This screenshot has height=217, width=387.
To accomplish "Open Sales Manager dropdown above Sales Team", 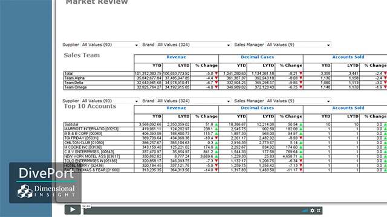I will point(298,45).
